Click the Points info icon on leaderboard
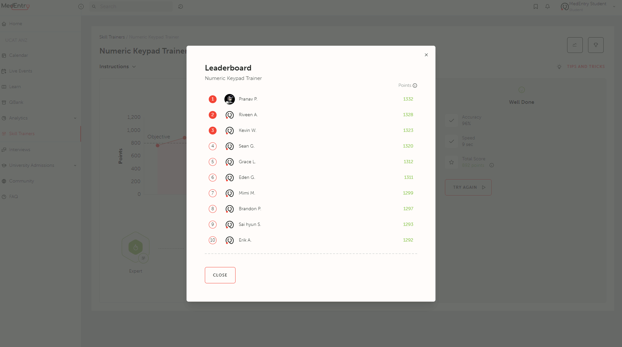Screen dimensions: 622x347 point(415,85)
